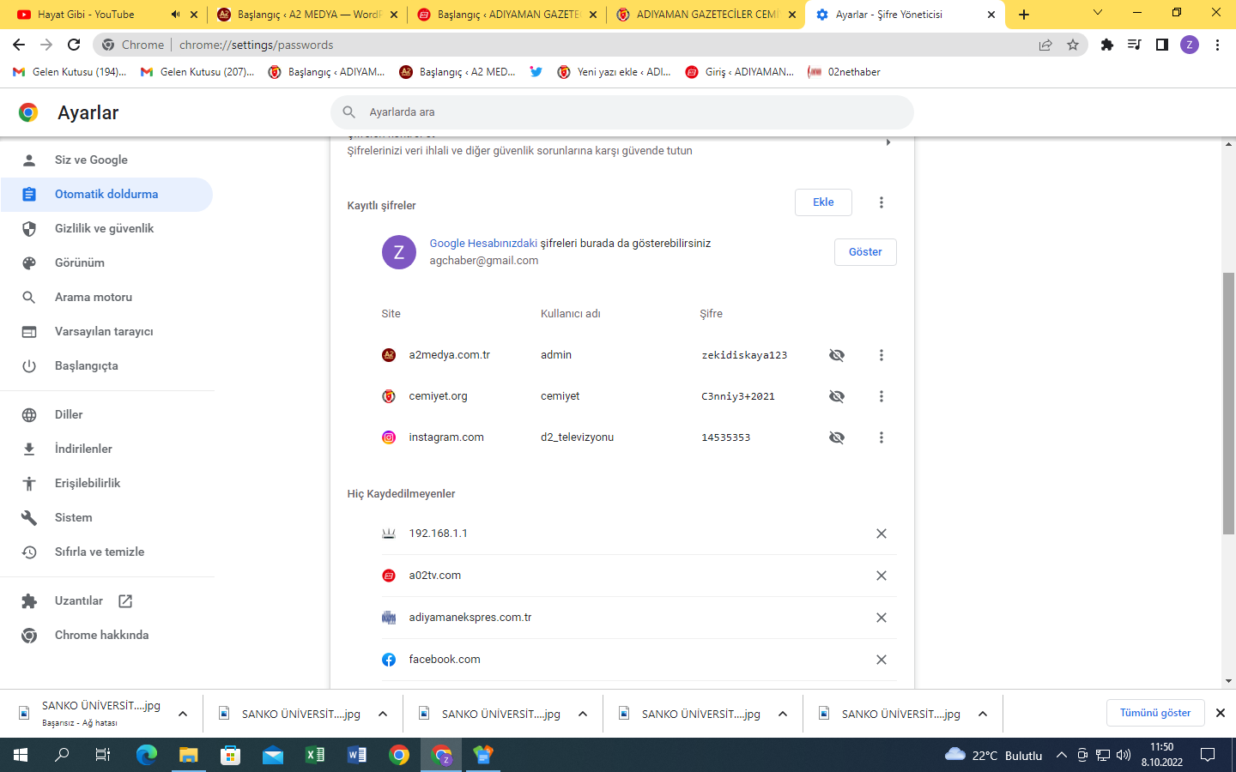Remove 192.168.1.1 from never-saved list
Image resolution: width=1236 pixels, height=772 pixels.
click(x=881, y=534)
